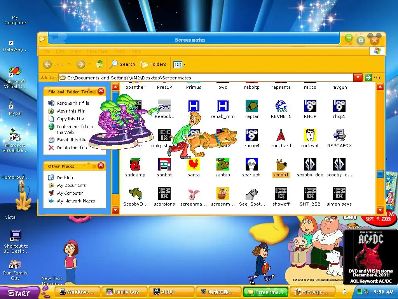The image size is (398, 299).
Task: Select the scariachi skull icon
Action: 252,164
